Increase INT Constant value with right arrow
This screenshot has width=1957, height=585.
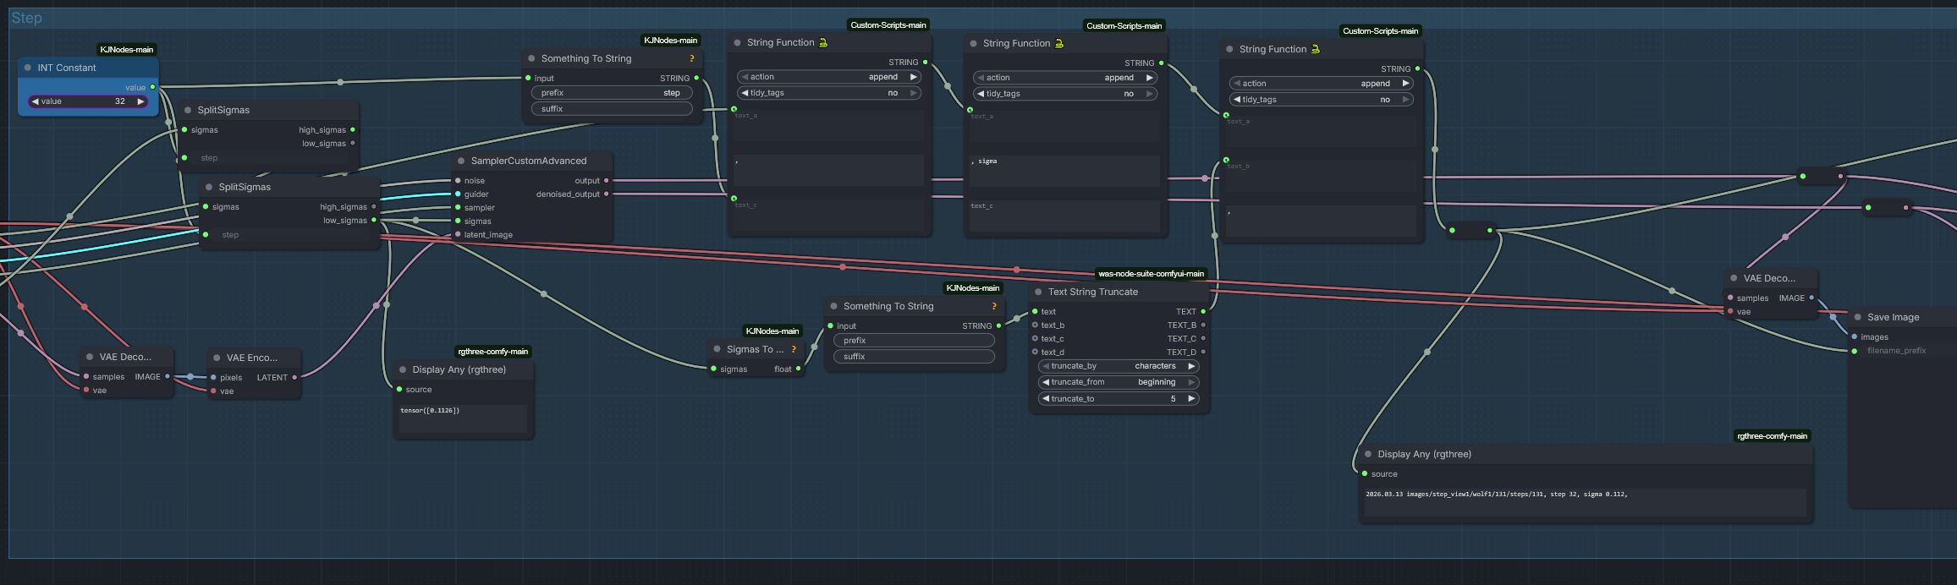coord(140,101)
